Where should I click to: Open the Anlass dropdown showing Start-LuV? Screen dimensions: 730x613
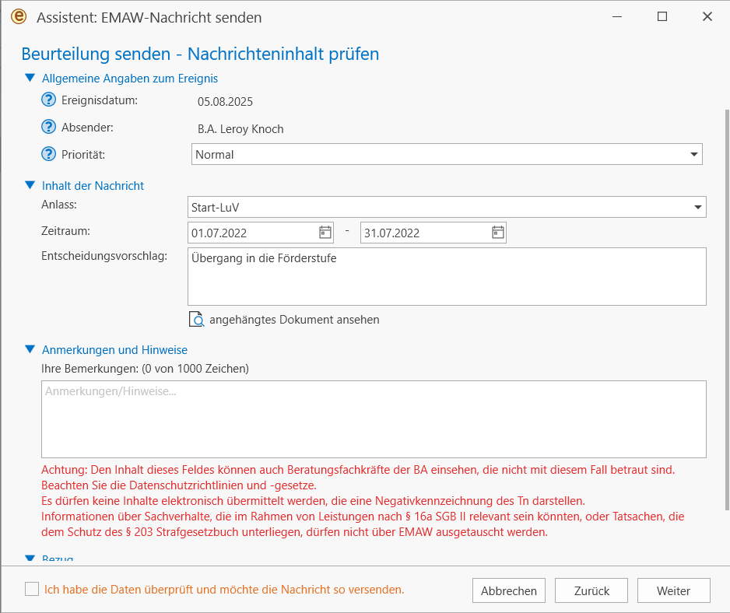(447, 207)
